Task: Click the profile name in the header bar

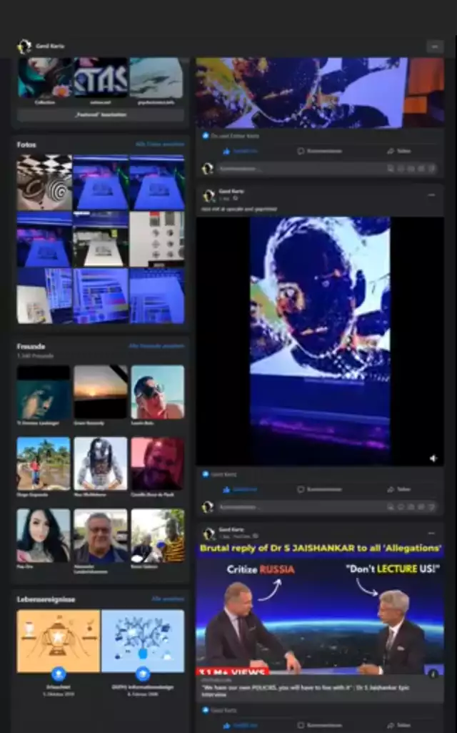Action: 50,46
